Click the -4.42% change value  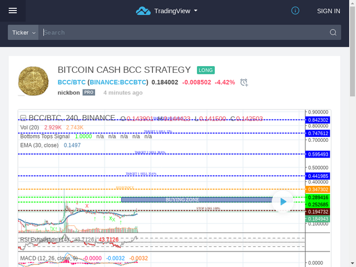[x=225, y=82]
